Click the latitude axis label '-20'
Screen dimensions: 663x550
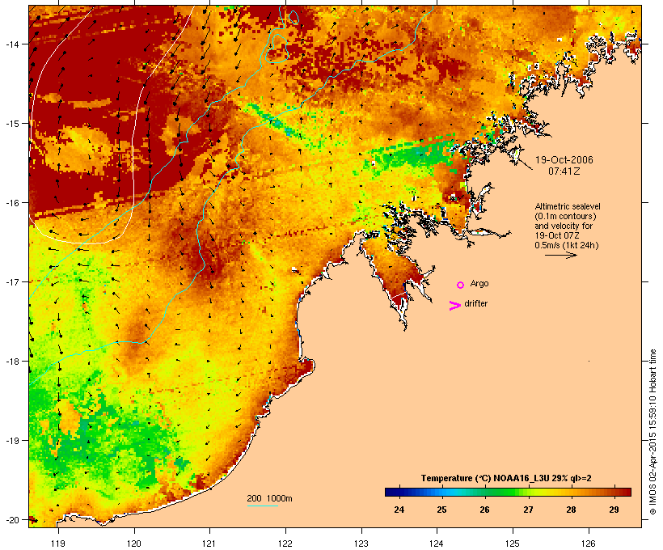pos(11,519)
